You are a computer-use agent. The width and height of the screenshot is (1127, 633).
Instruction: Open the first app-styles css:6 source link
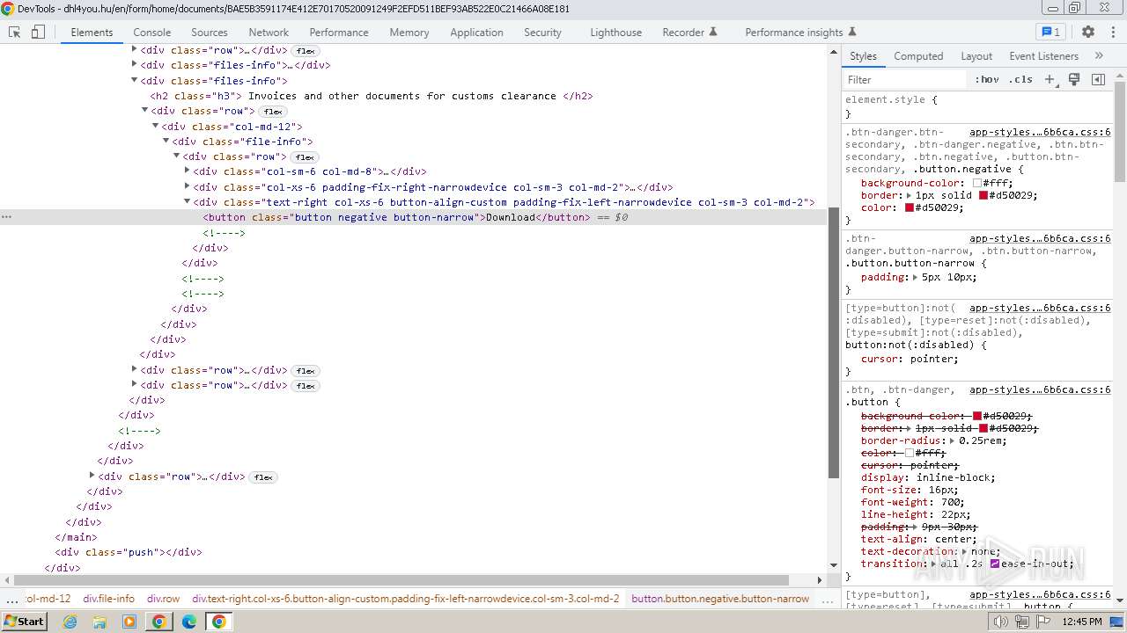(x=1040, y=132)
